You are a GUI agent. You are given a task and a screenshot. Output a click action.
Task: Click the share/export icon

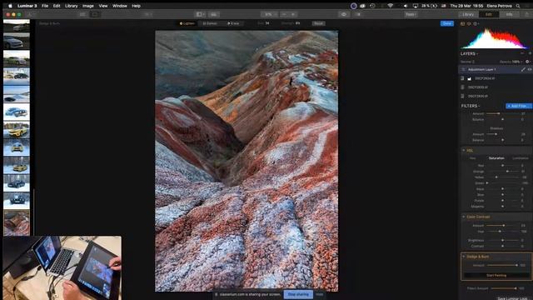[x=527, y=14]
